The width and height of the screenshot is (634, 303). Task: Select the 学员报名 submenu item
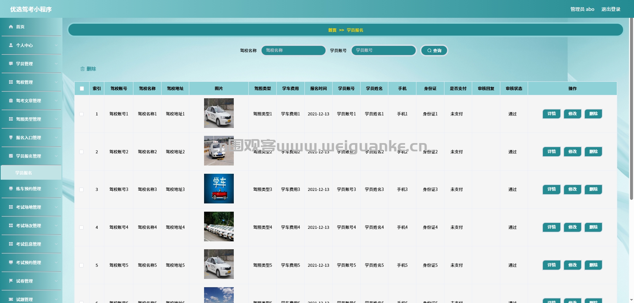[x=31, y=173]
